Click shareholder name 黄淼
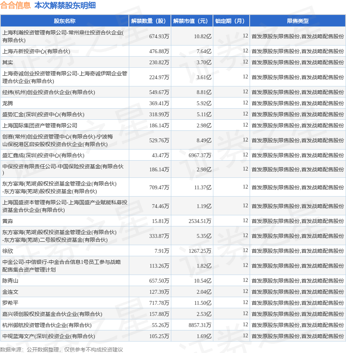 coord(8,221)
